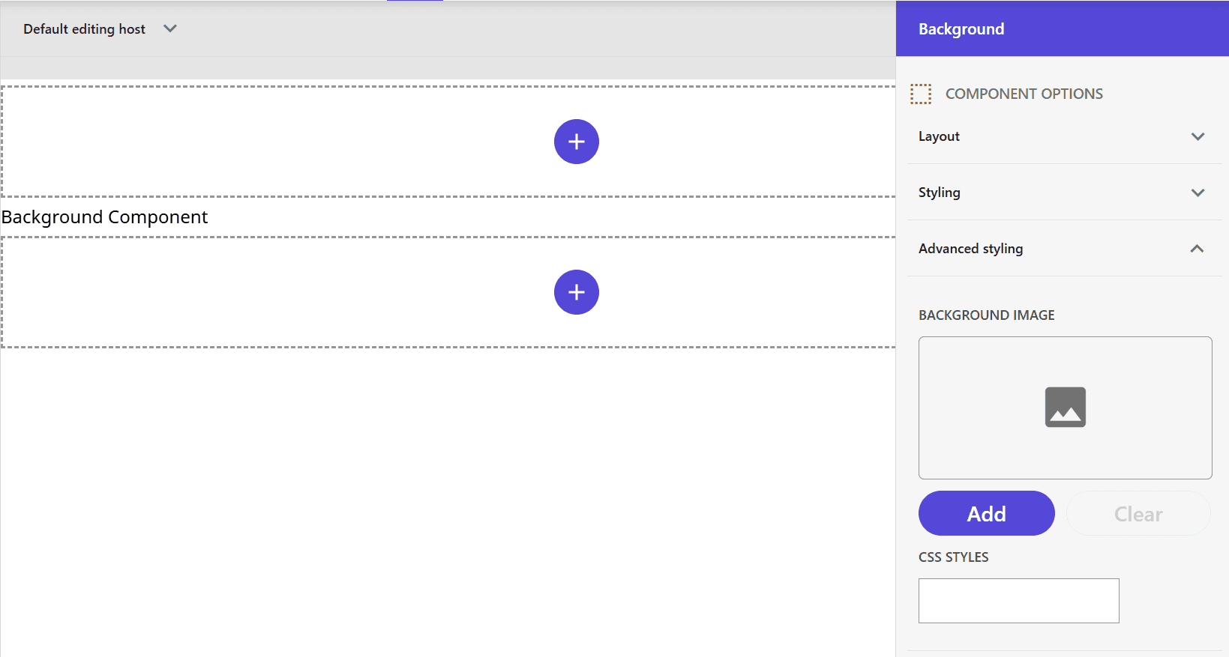Focus the CSS Styles input field
This screenshot has height=657, width=1229.
(1018, 601)
